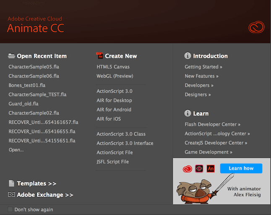
Task: Click the Introduction info icon
Action: pyautogui.click(x=188, y=56)
